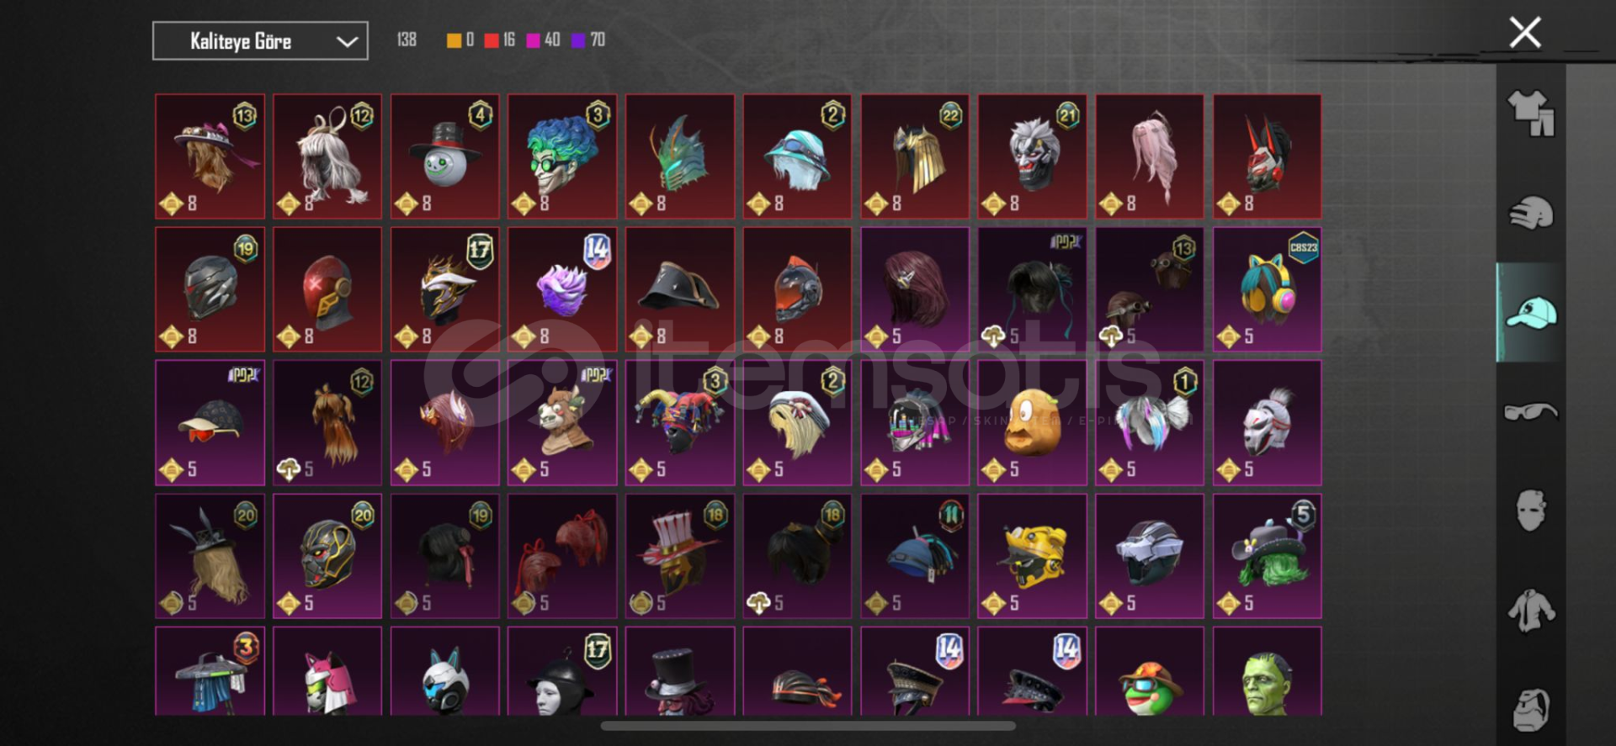Click the red quality count swatch
This screenshot has width=1616, height=746.
tap(492, 40)
